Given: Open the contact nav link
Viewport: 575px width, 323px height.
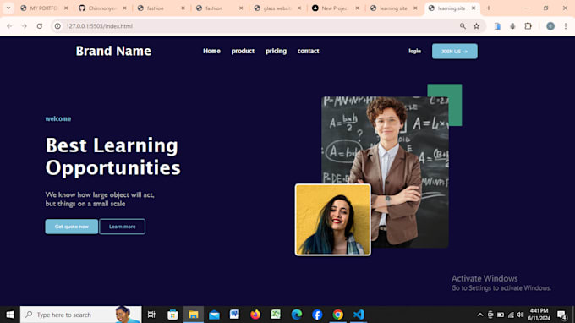Looking at the screenshot, I should click(308, 51).
